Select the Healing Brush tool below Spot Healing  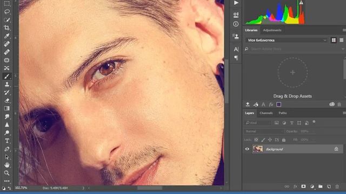[7, 52]
